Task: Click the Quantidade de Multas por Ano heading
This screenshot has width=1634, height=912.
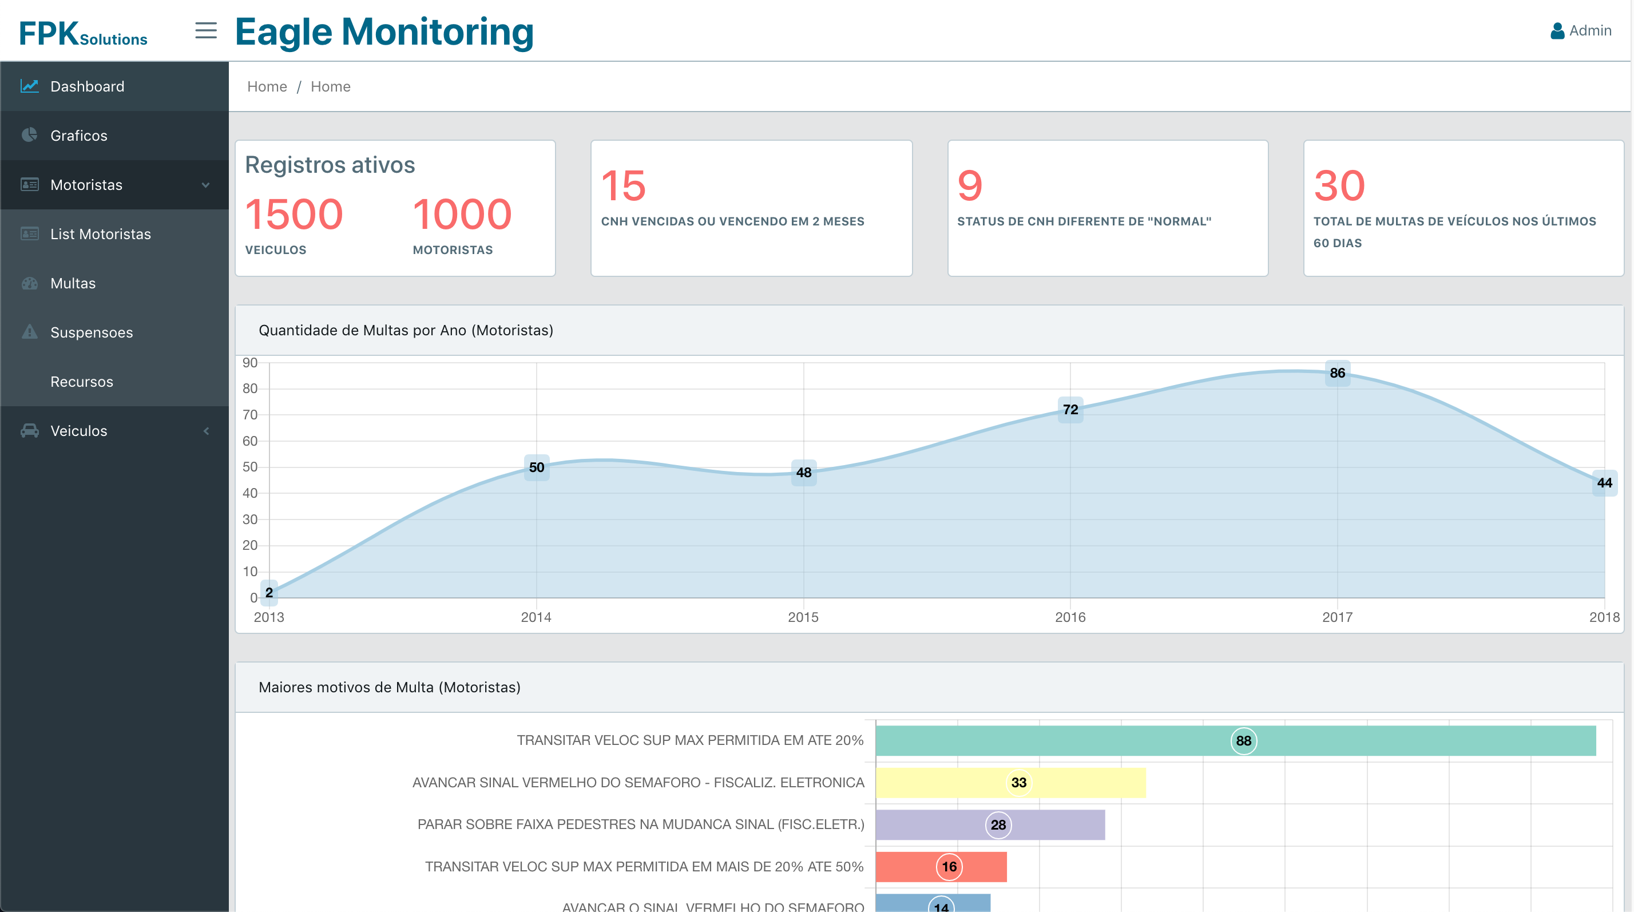Action: pyautogui.click(x=406, y=330)
